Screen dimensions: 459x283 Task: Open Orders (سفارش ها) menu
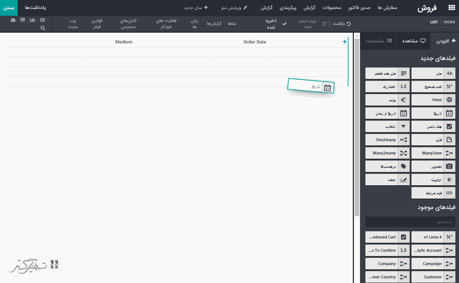tap(388, 8)
